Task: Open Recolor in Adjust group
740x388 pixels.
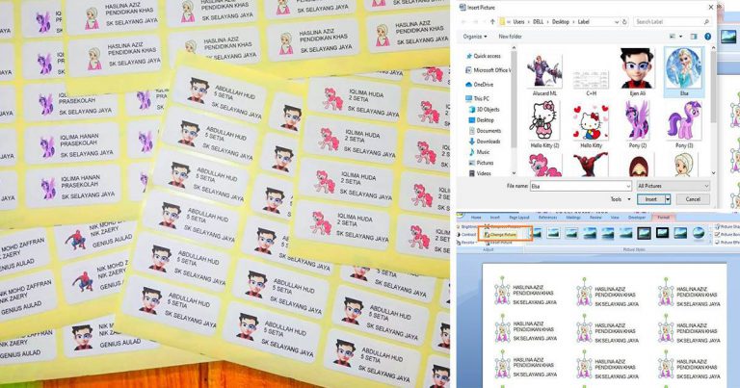Action: coord(466,242)
